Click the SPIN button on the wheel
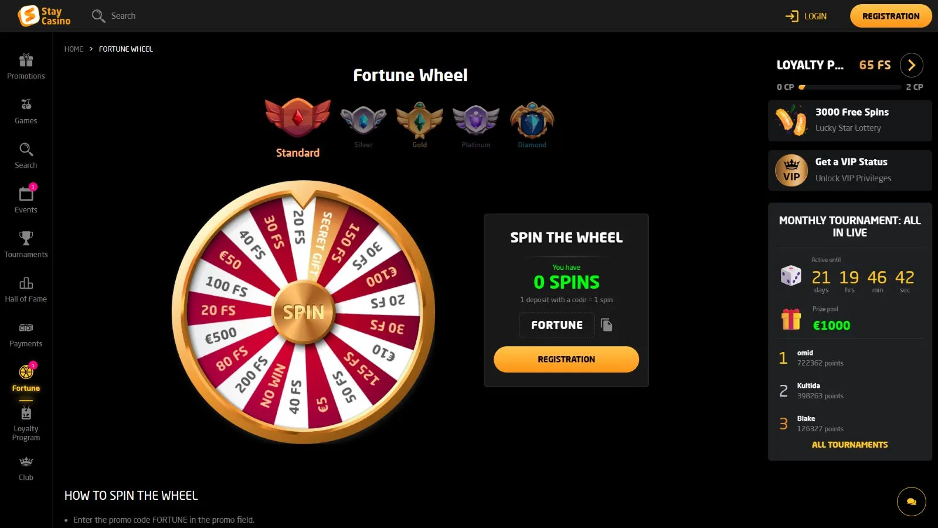 click(x=304, y=312)
